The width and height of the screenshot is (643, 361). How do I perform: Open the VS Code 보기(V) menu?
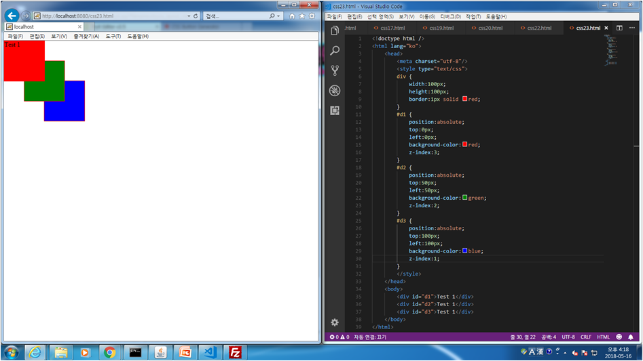point(407,17)
